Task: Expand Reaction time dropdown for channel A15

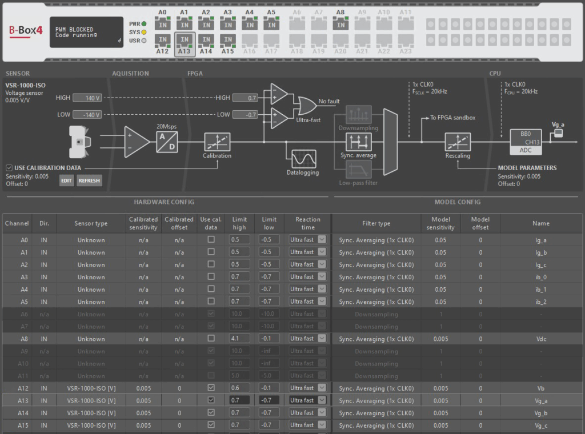Action: pyautogui.click(x=322, y=425)
